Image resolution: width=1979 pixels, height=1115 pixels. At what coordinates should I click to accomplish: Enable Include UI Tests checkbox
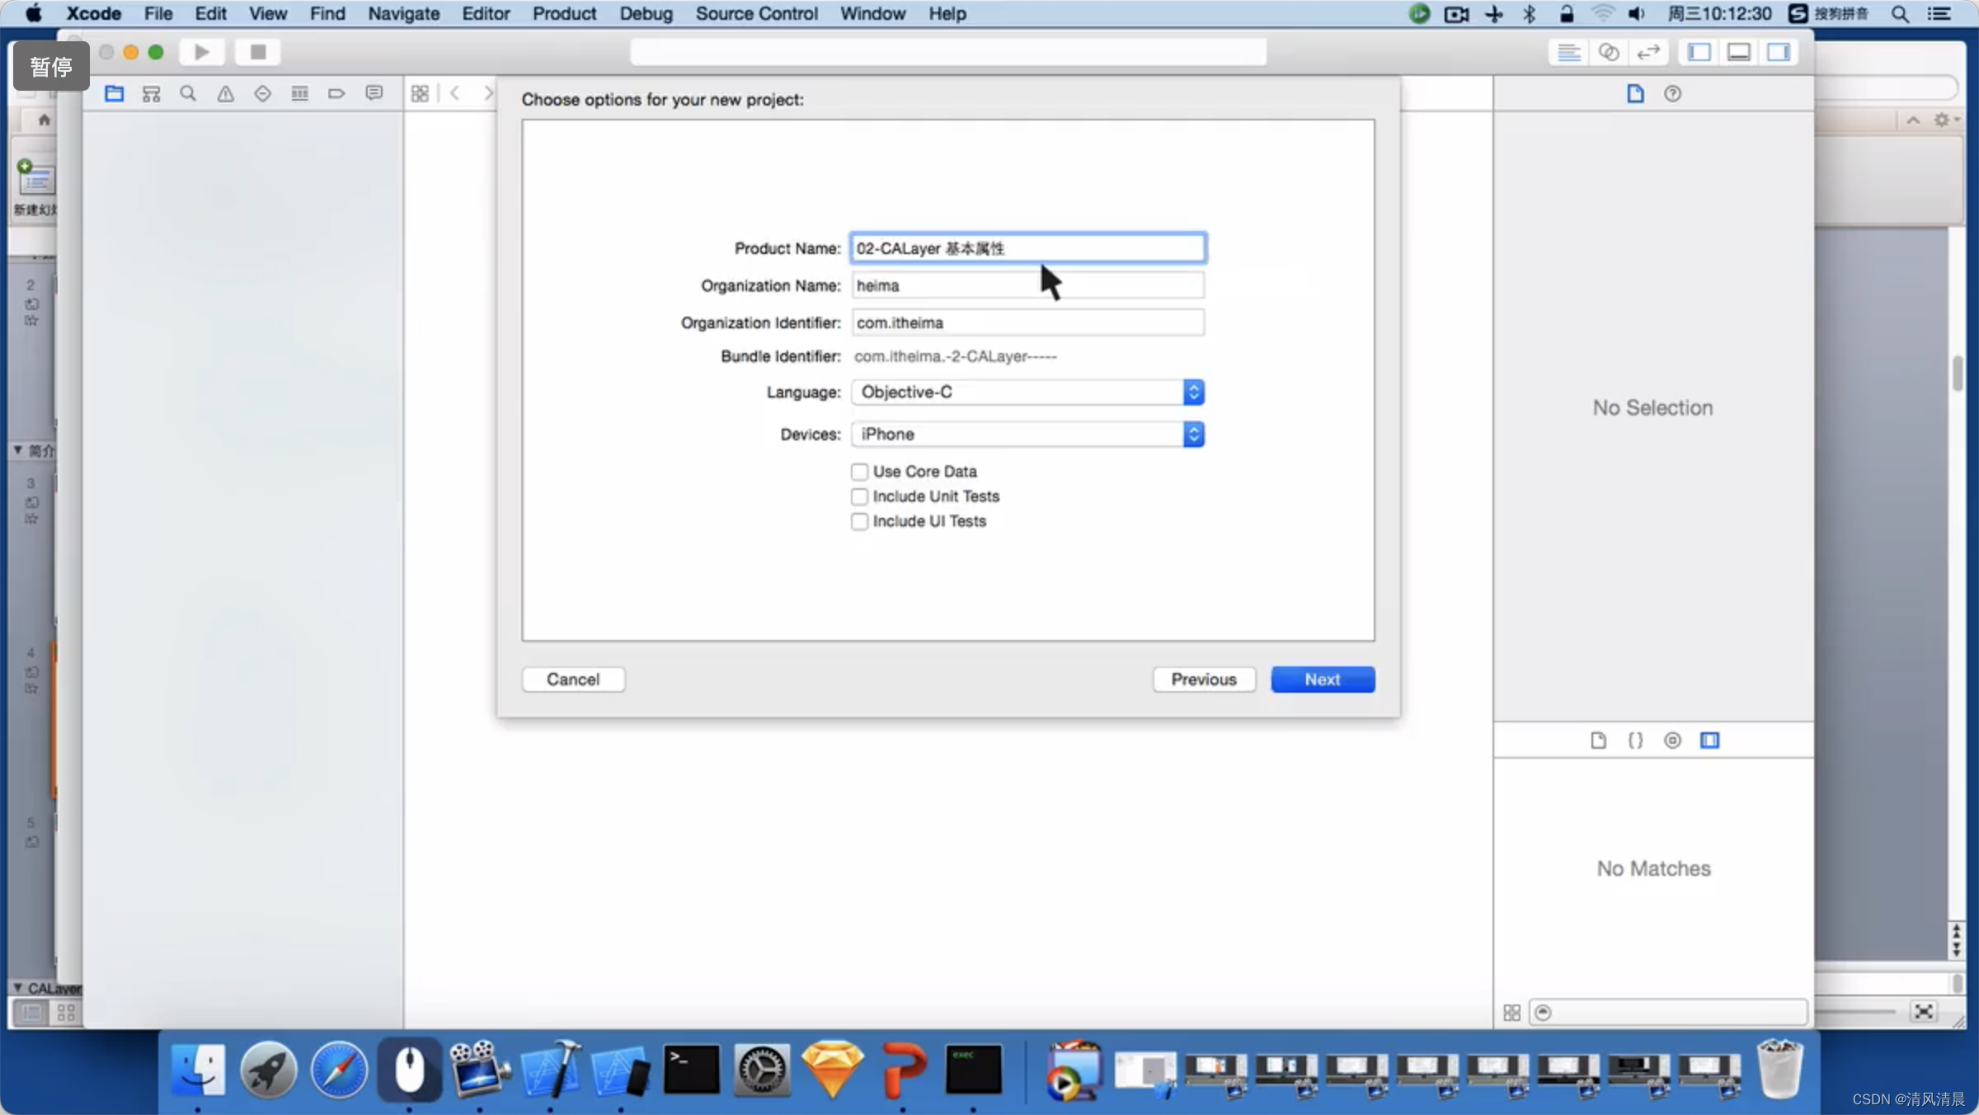pyautogui.click(x=858, y=520)
